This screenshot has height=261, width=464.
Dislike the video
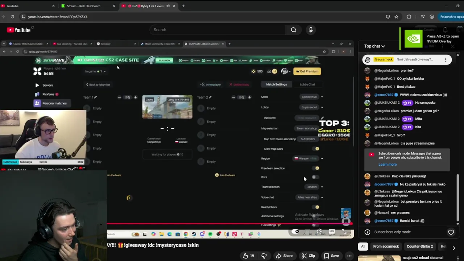click(264, 256)
